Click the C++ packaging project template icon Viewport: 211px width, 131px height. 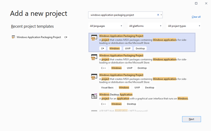coord(94,57)
